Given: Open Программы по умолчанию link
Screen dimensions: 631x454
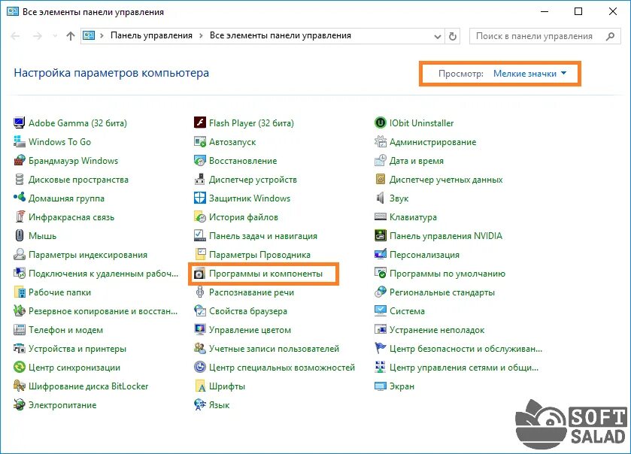Looking at the screenshot, I should [x=447, y=274].
